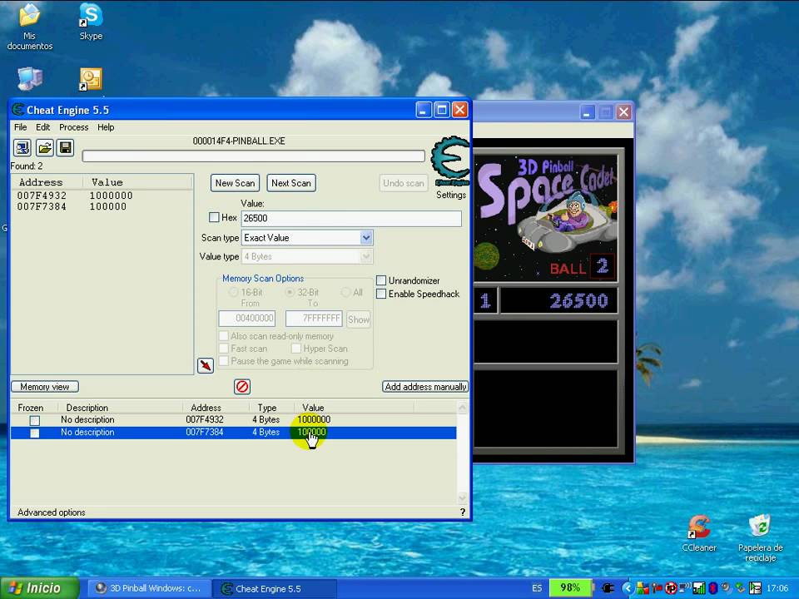Select the All radio button
This screenshot has width=799, height=599.
[x=345, y=292]
